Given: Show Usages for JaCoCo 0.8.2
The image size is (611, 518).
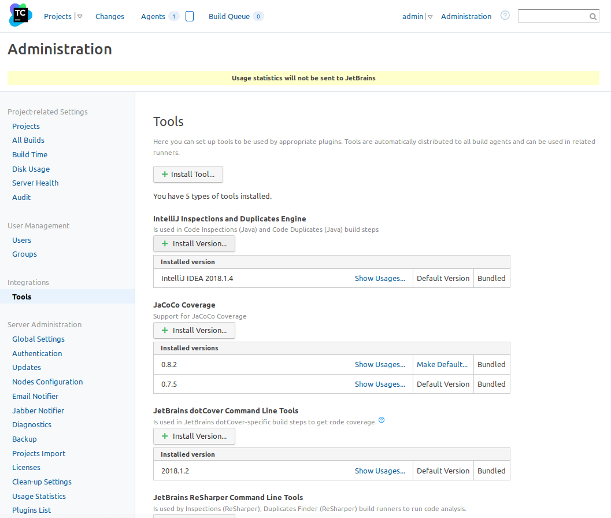Looking at the screenshot, I should 380,364.
